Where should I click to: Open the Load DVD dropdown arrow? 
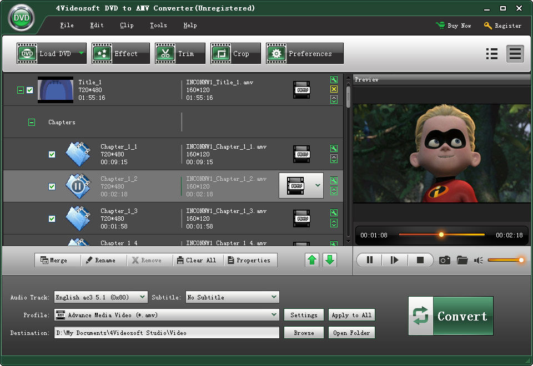pyautogui.click(x=82, y=53)
